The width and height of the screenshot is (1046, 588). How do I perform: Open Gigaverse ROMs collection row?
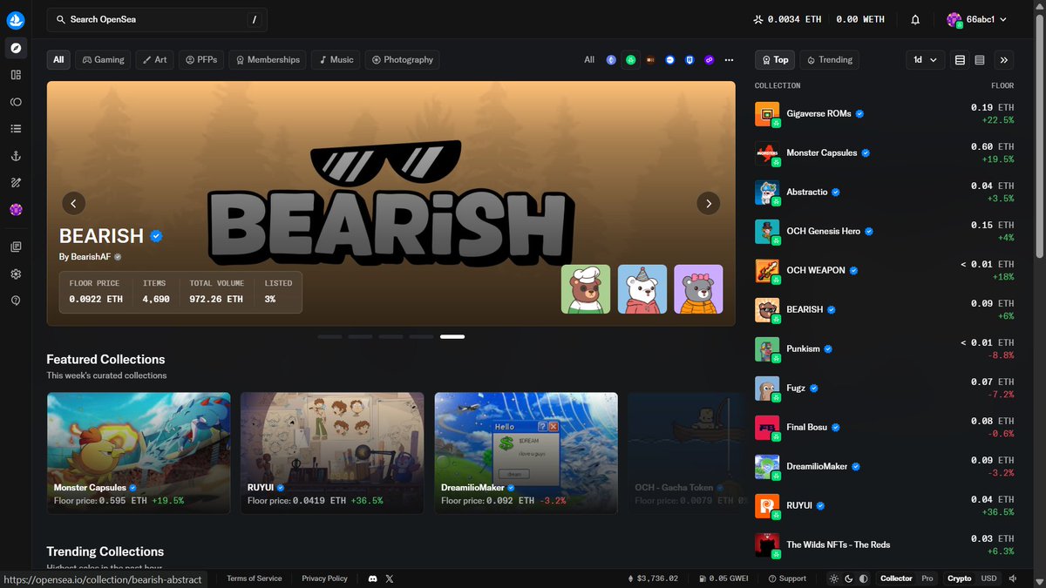click(885, 114)
